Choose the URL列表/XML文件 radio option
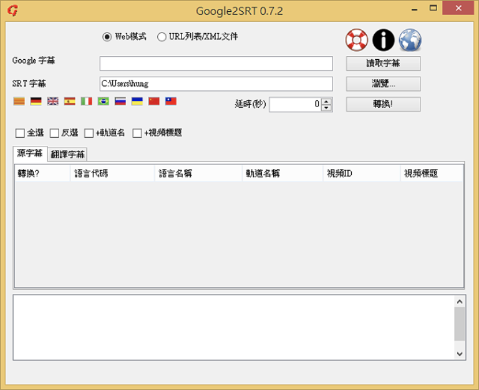This screenshot has width=479, height=390. (197, 37)
